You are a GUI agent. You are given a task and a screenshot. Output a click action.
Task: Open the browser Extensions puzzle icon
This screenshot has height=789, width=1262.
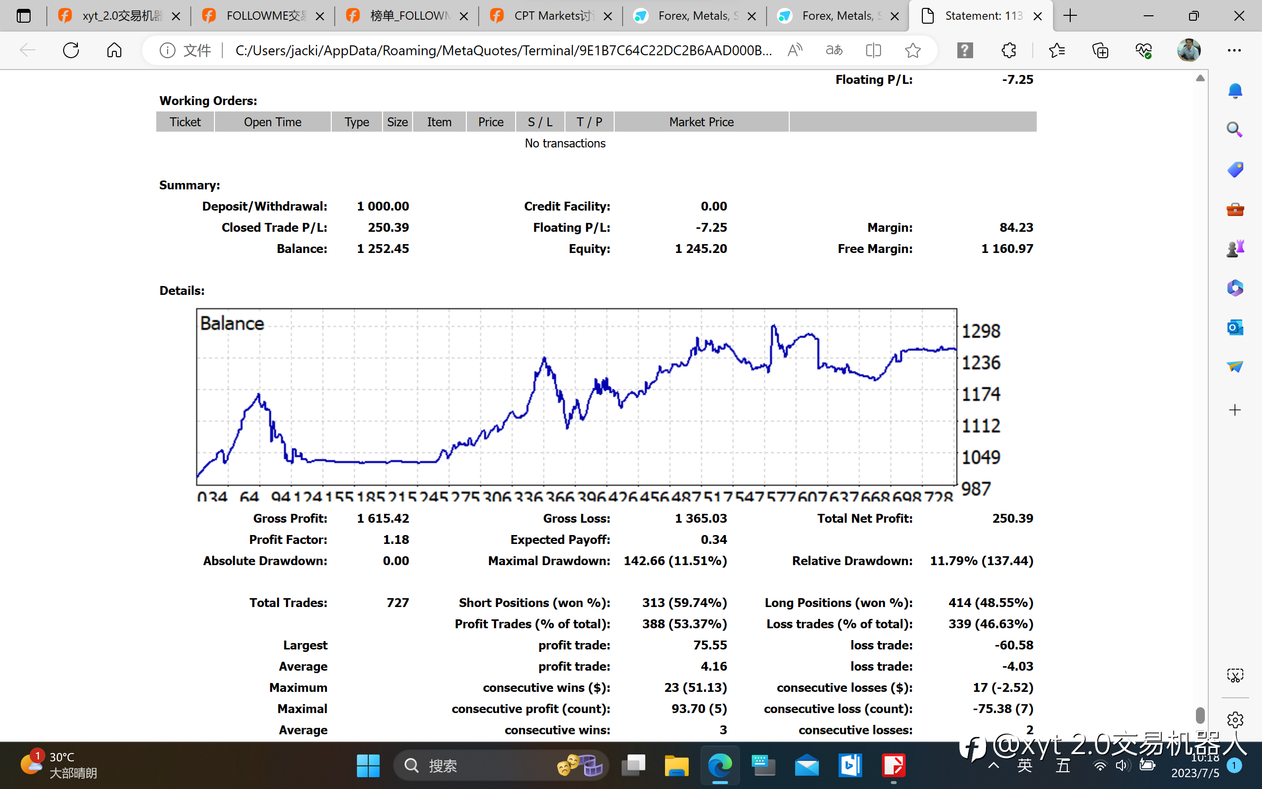pyautogui.click(x=1009, y=50)
